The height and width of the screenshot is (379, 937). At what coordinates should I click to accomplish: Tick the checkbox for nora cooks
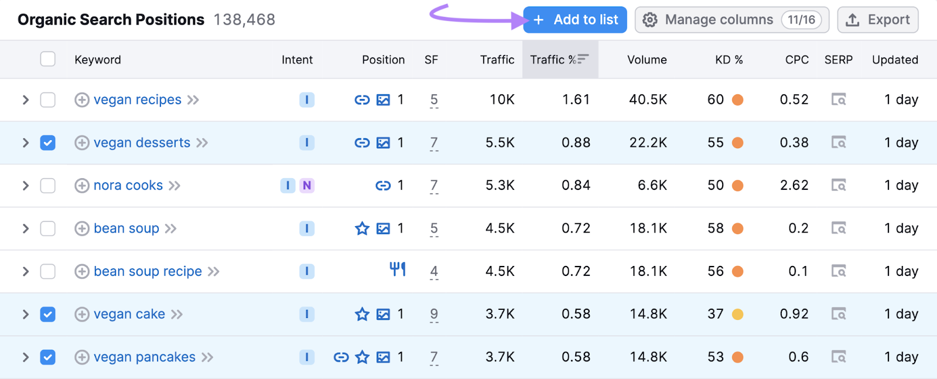click(x=48, y=186)
